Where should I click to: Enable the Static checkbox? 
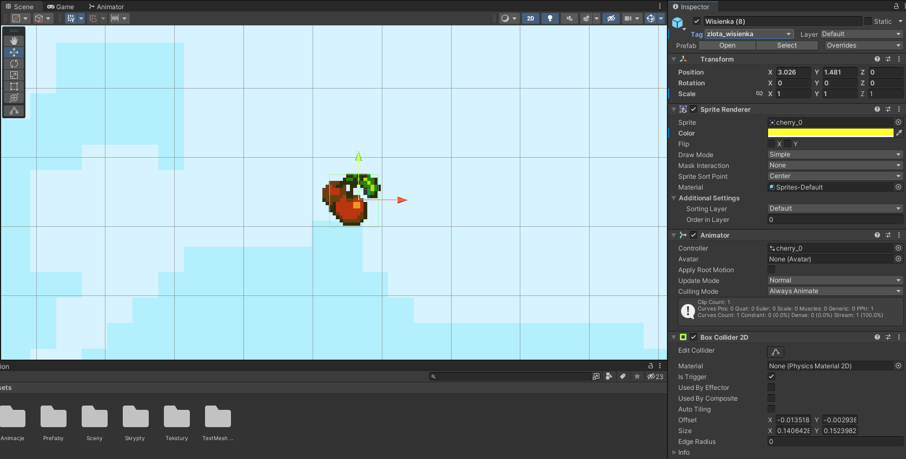click(868, 22)
